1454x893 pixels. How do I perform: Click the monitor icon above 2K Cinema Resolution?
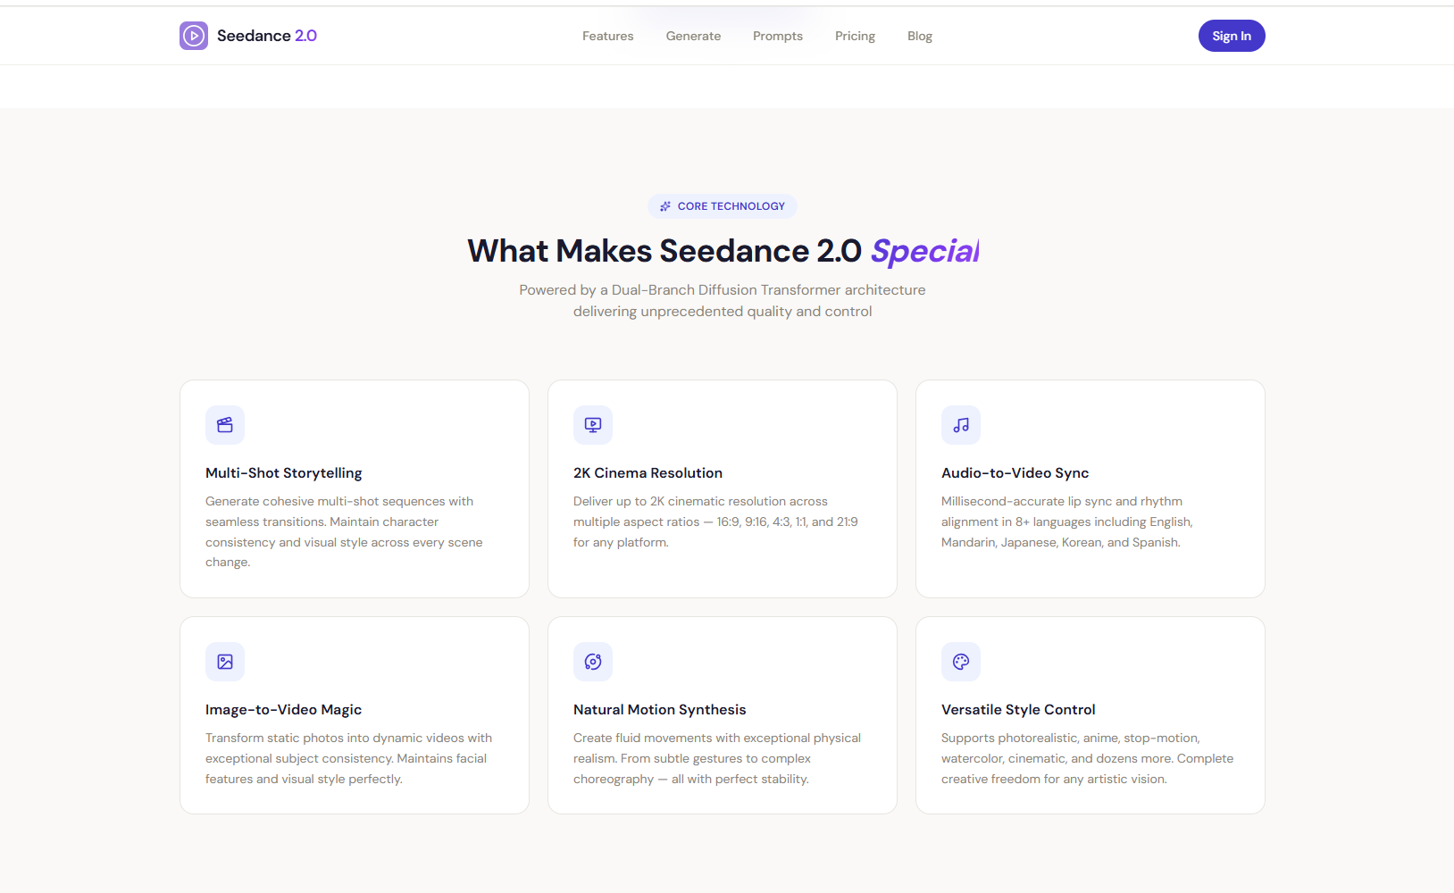[593, 425]
